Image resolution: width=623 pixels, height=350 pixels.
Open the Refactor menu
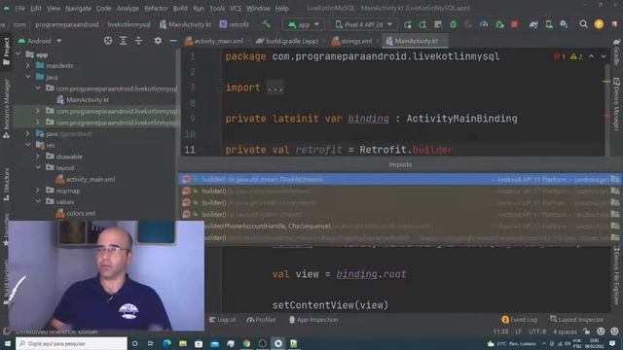coord(156,8)
